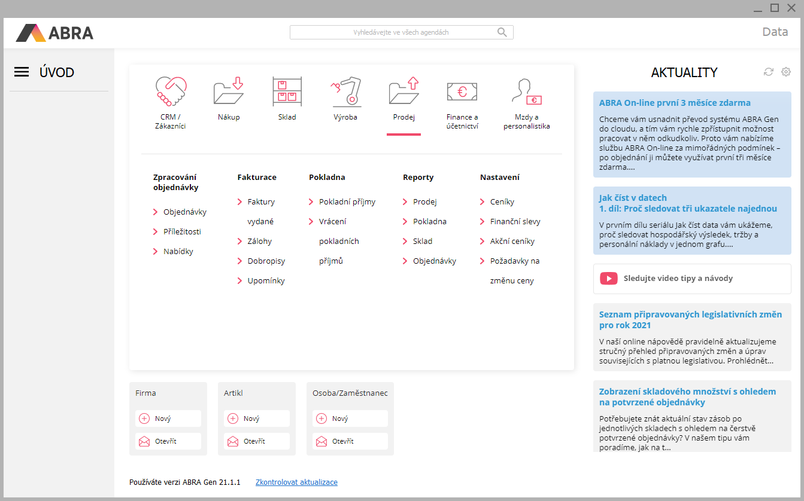Screen dimensions: 804x501
Task: Click the Zkontrolovat aktualizace link
Action: click(296, 482)
